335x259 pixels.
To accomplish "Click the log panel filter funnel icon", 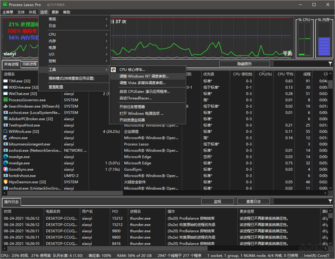I will [330, 201].
